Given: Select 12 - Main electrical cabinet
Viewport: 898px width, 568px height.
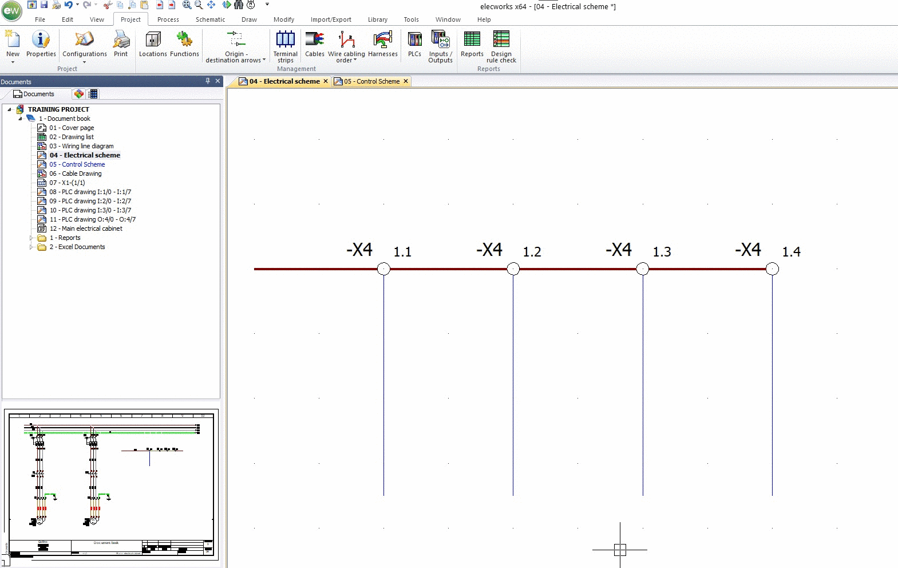Looking at the screenshot, I should (x=86, y=228).
